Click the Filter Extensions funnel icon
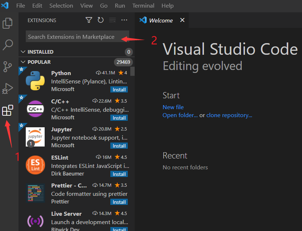Screen dimensions: 302x231 pos(89,20)
